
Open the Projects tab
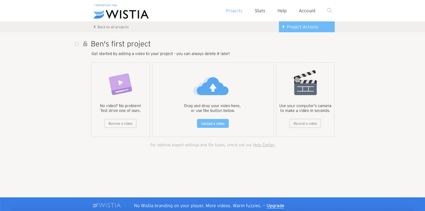tap(234, 11)
